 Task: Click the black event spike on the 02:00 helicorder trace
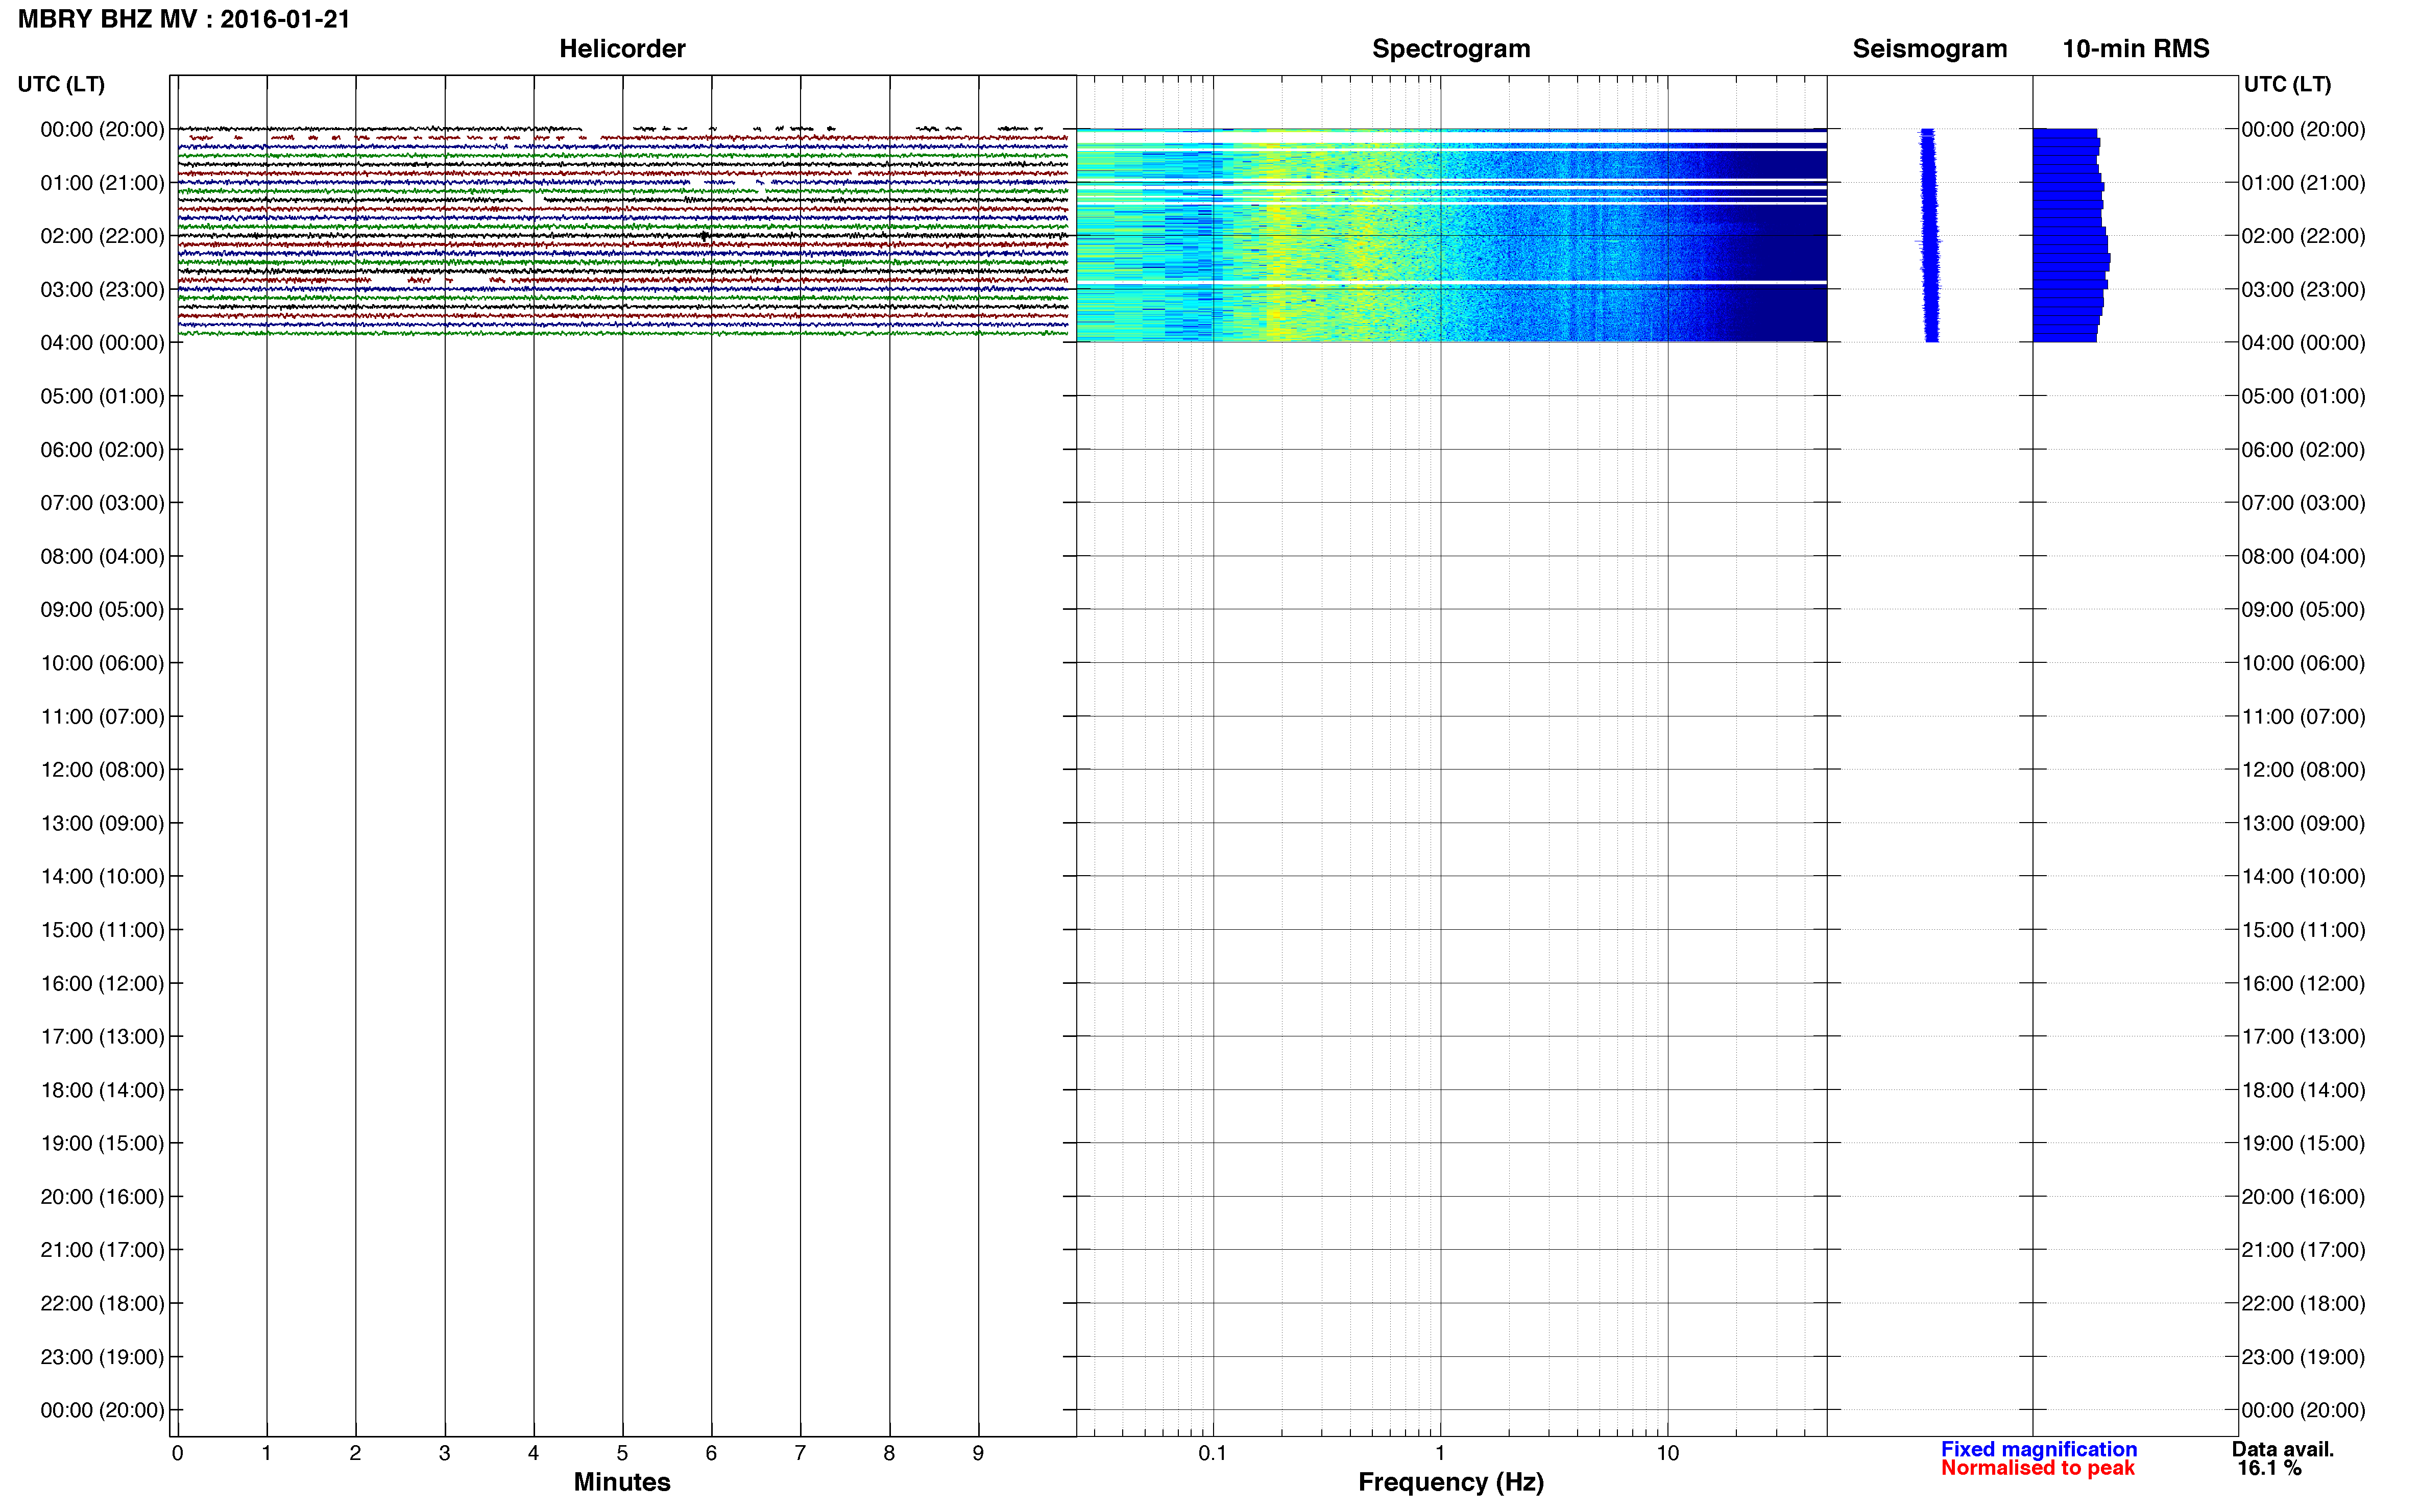tap(705, 236)
